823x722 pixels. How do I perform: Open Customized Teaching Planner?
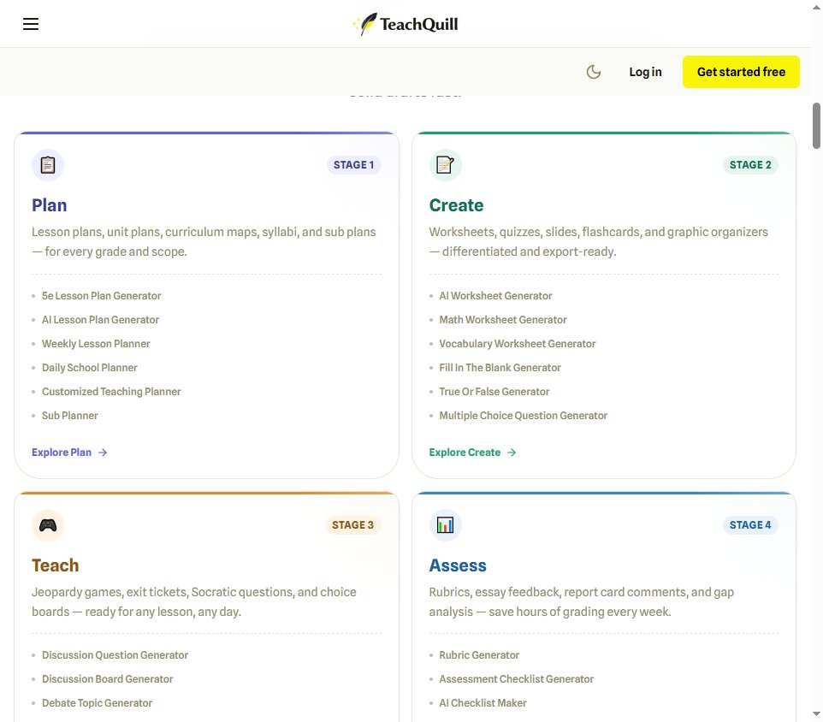[x=111, y=392]
